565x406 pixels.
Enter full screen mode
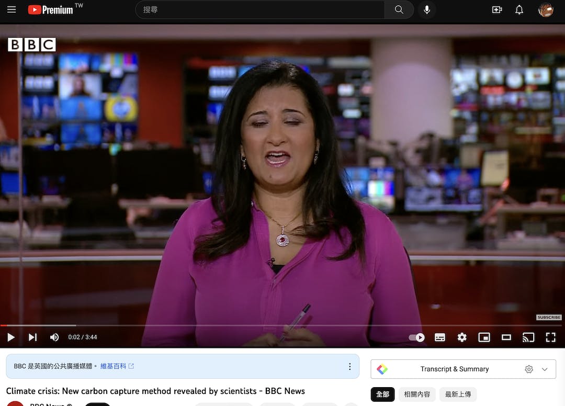tap(550, 337)
